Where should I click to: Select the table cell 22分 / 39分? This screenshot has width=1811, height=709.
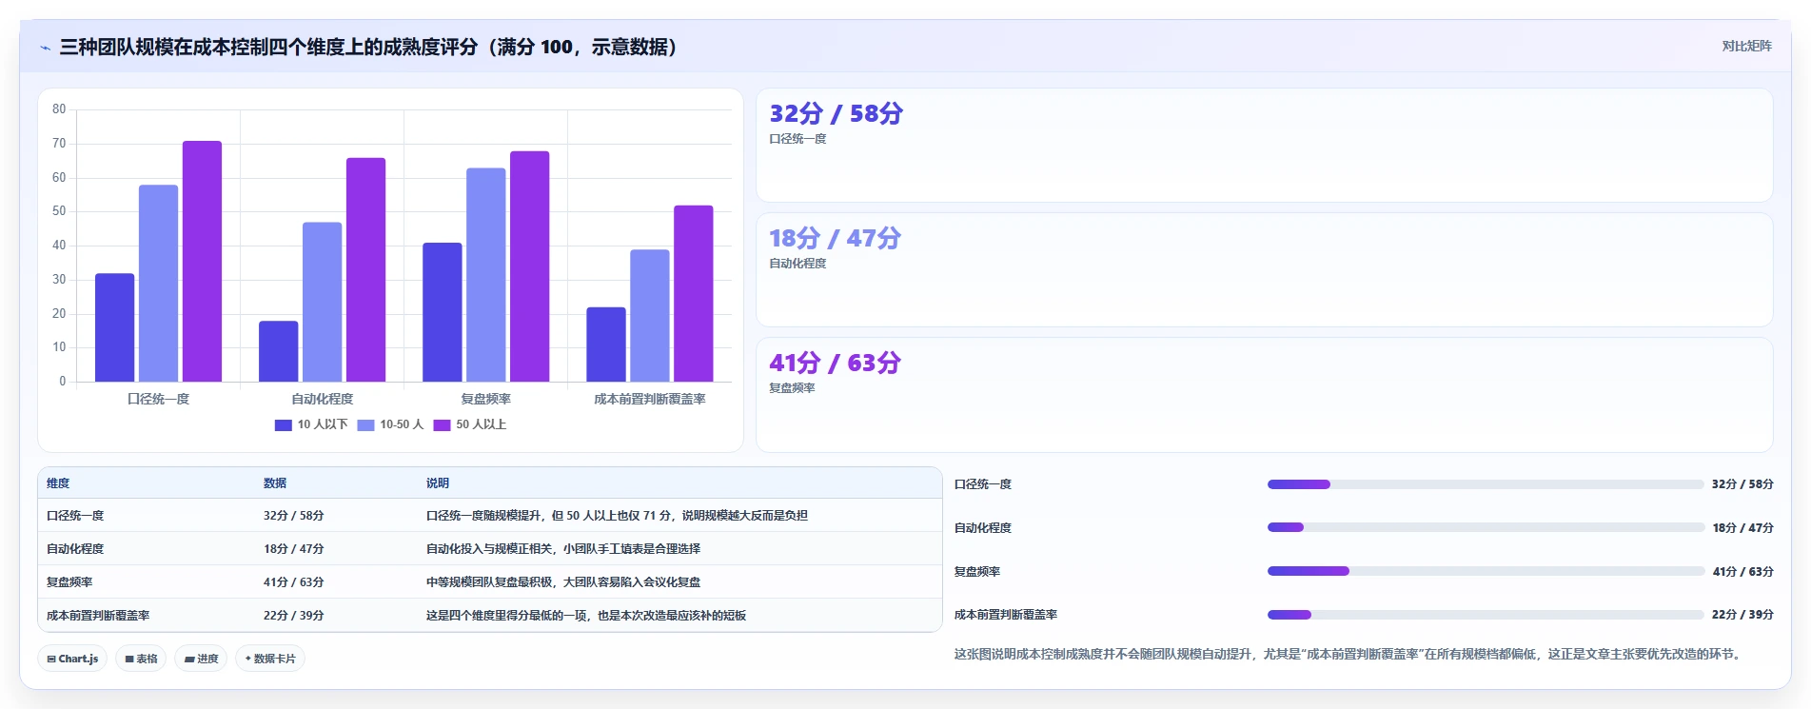pyautogui.click(x=294, y=616)
